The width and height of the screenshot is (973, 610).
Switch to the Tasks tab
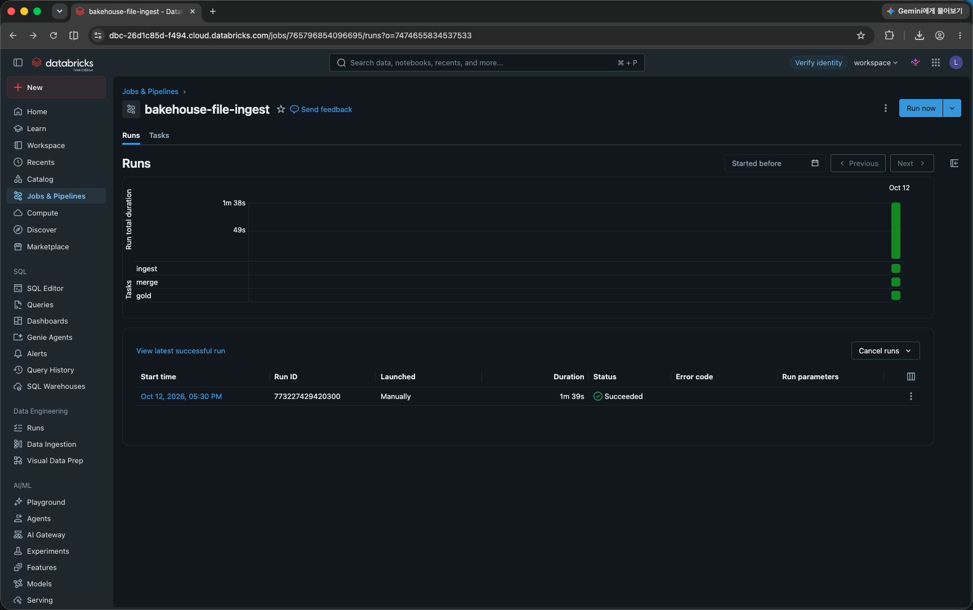tap(159, 135)
